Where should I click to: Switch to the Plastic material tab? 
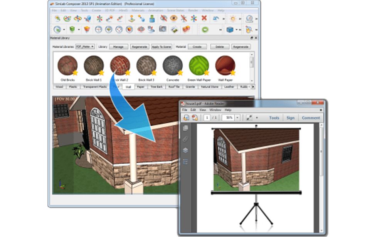[x=73, y=87]
